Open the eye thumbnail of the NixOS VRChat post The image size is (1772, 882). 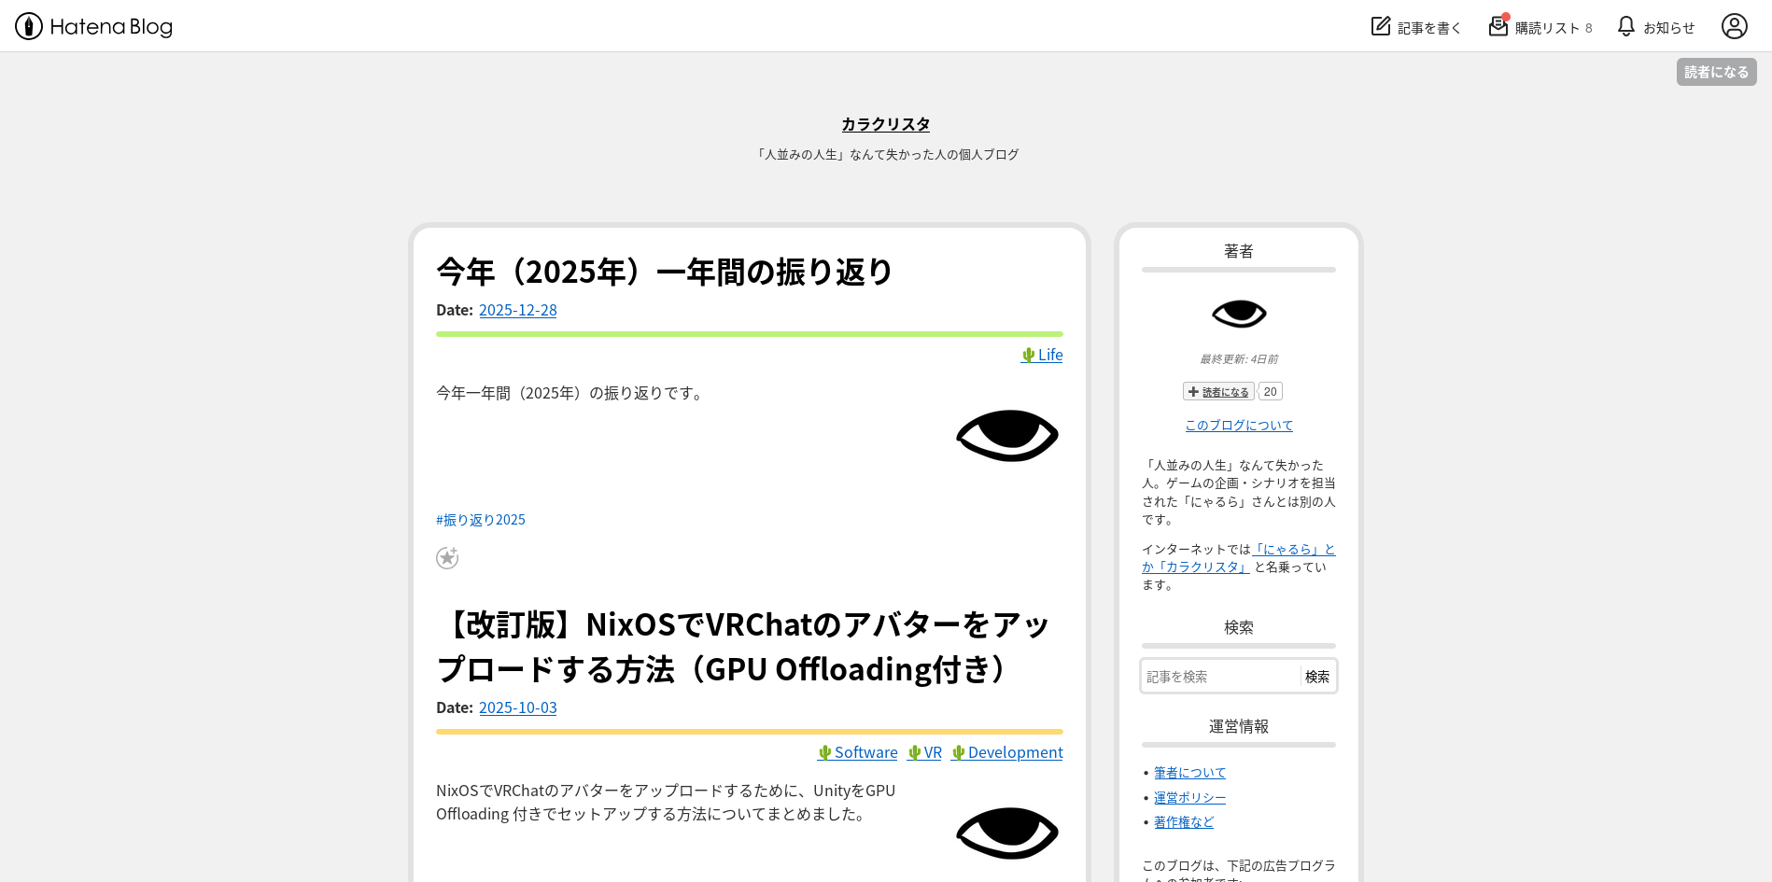1007,833
